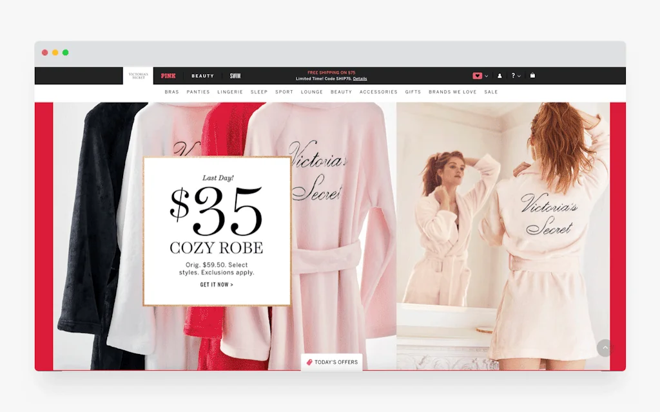The width and height of the screenshot is (660, 412).
Task: Open Details for code SHIP75
Action: 360,79
